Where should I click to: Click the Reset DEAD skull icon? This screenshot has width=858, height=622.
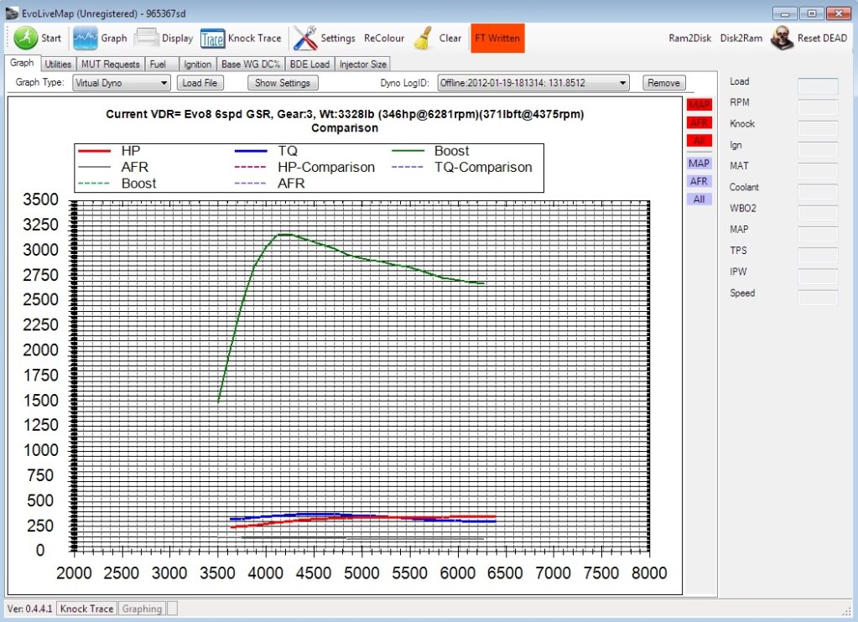782,39
